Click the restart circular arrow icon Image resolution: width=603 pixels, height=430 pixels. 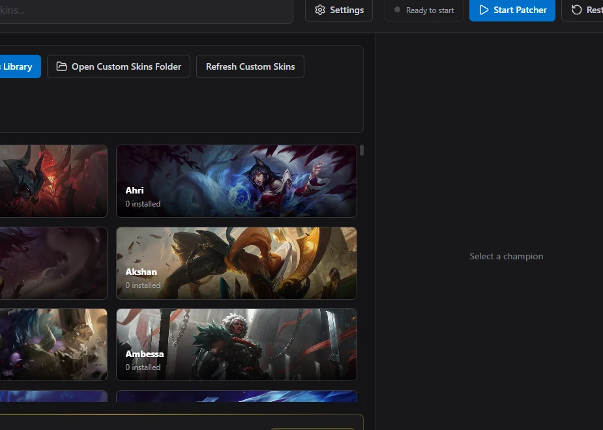(x=576, y=10)
